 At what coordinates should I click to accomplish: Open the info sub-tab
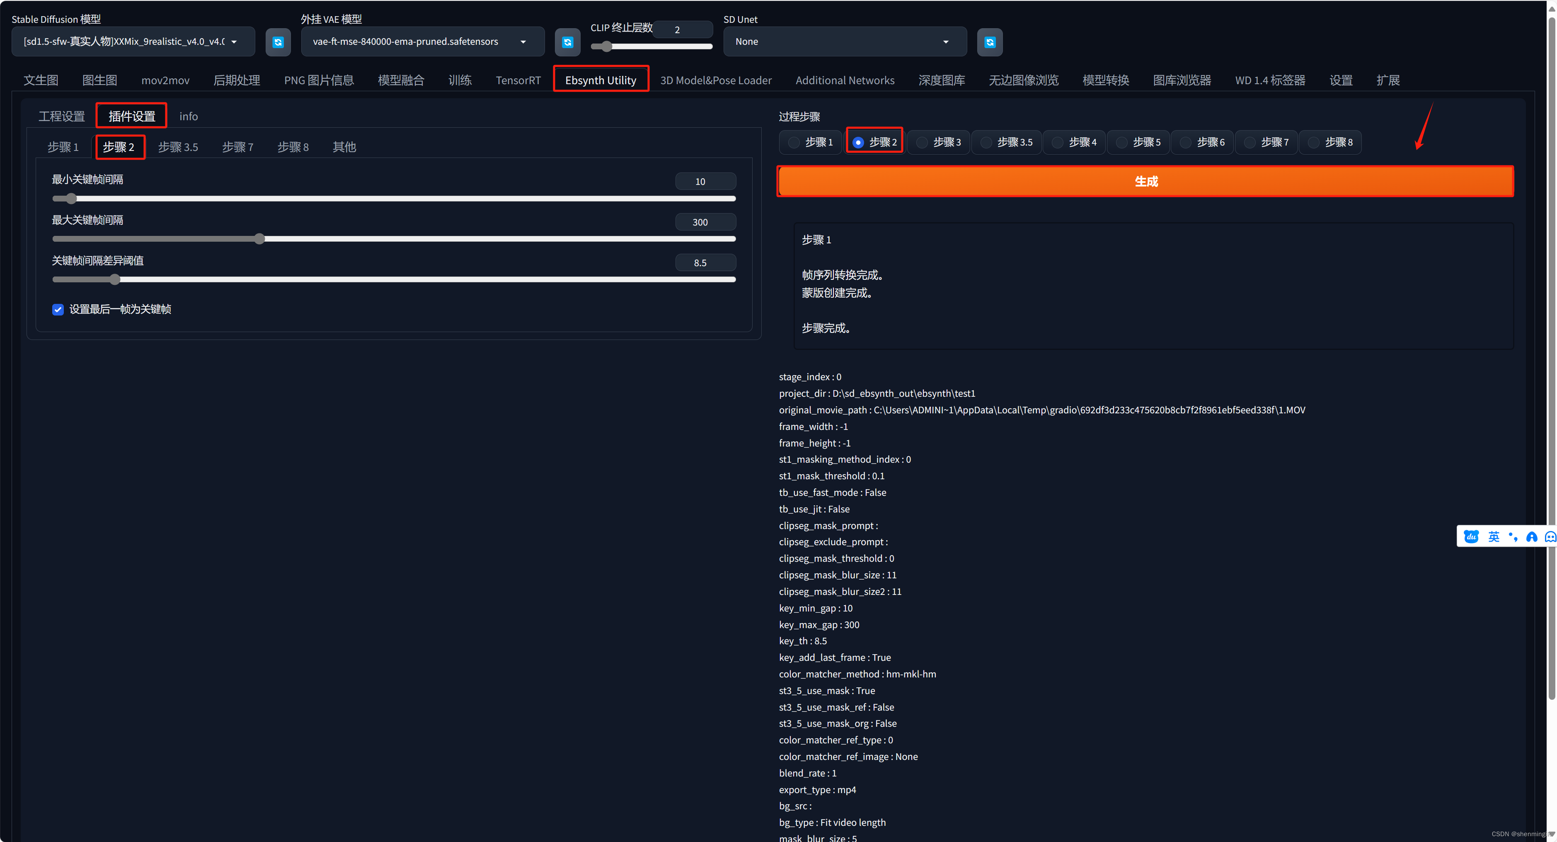189,116
